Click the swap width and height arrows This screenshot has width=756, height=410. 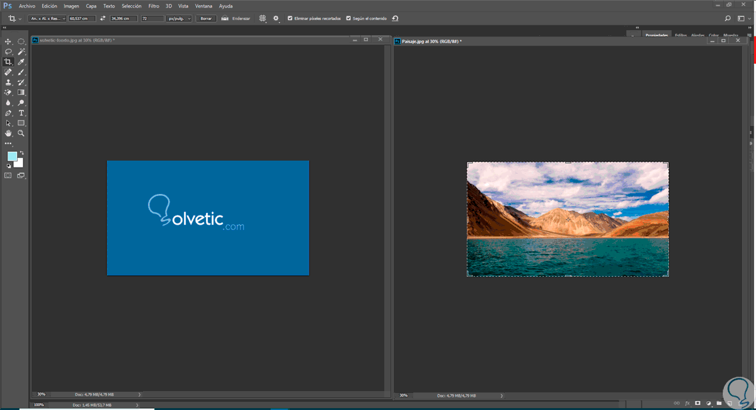click(x=103, y=18)
